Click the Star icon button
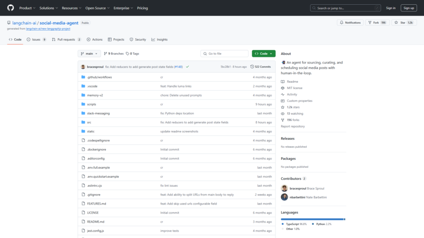This screenshot has height=238, width=424. pos(396,22)
